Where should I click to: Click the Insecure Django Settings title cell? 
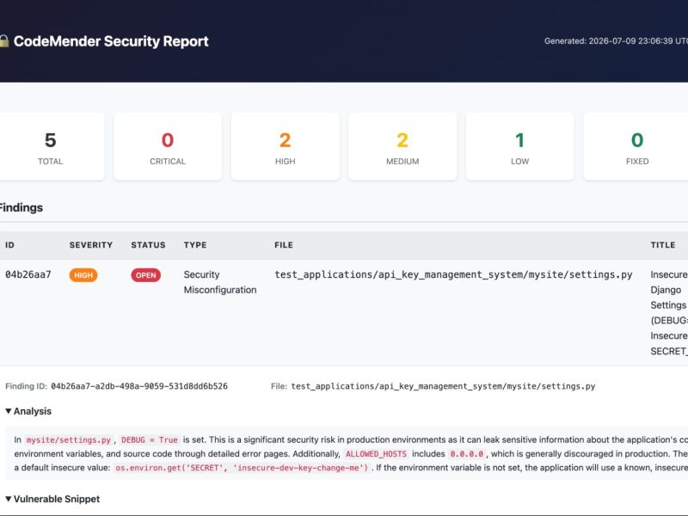tap(669, 313)
